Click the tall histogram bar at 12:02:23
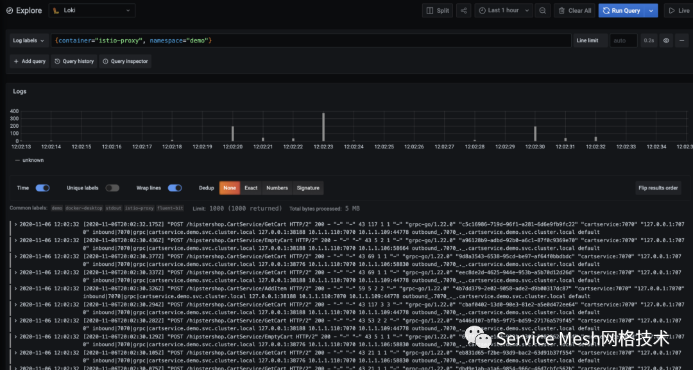The height and width of the screenshot is (370, 693). coord(323,127)
